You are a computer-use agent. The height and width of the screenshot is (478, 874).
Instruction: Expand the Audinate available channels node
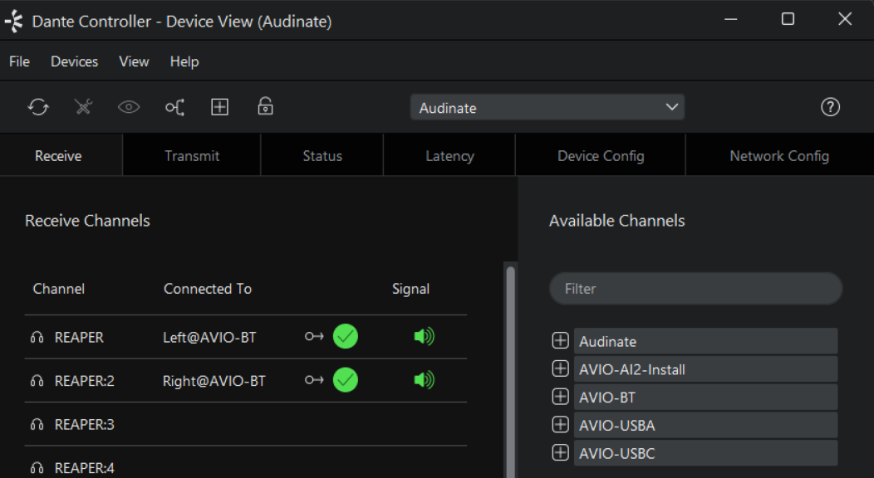pos(560,340)
